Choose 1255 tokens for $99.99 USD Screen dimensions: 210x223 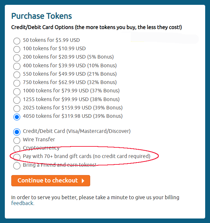(x=17, y=100)
